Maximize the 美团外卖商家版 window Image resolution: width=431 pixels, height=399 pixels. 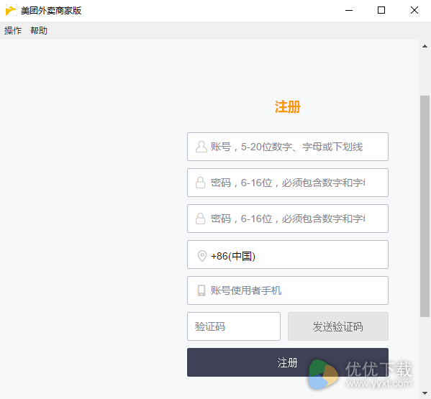pyautogui.click(x=381, y=11)
